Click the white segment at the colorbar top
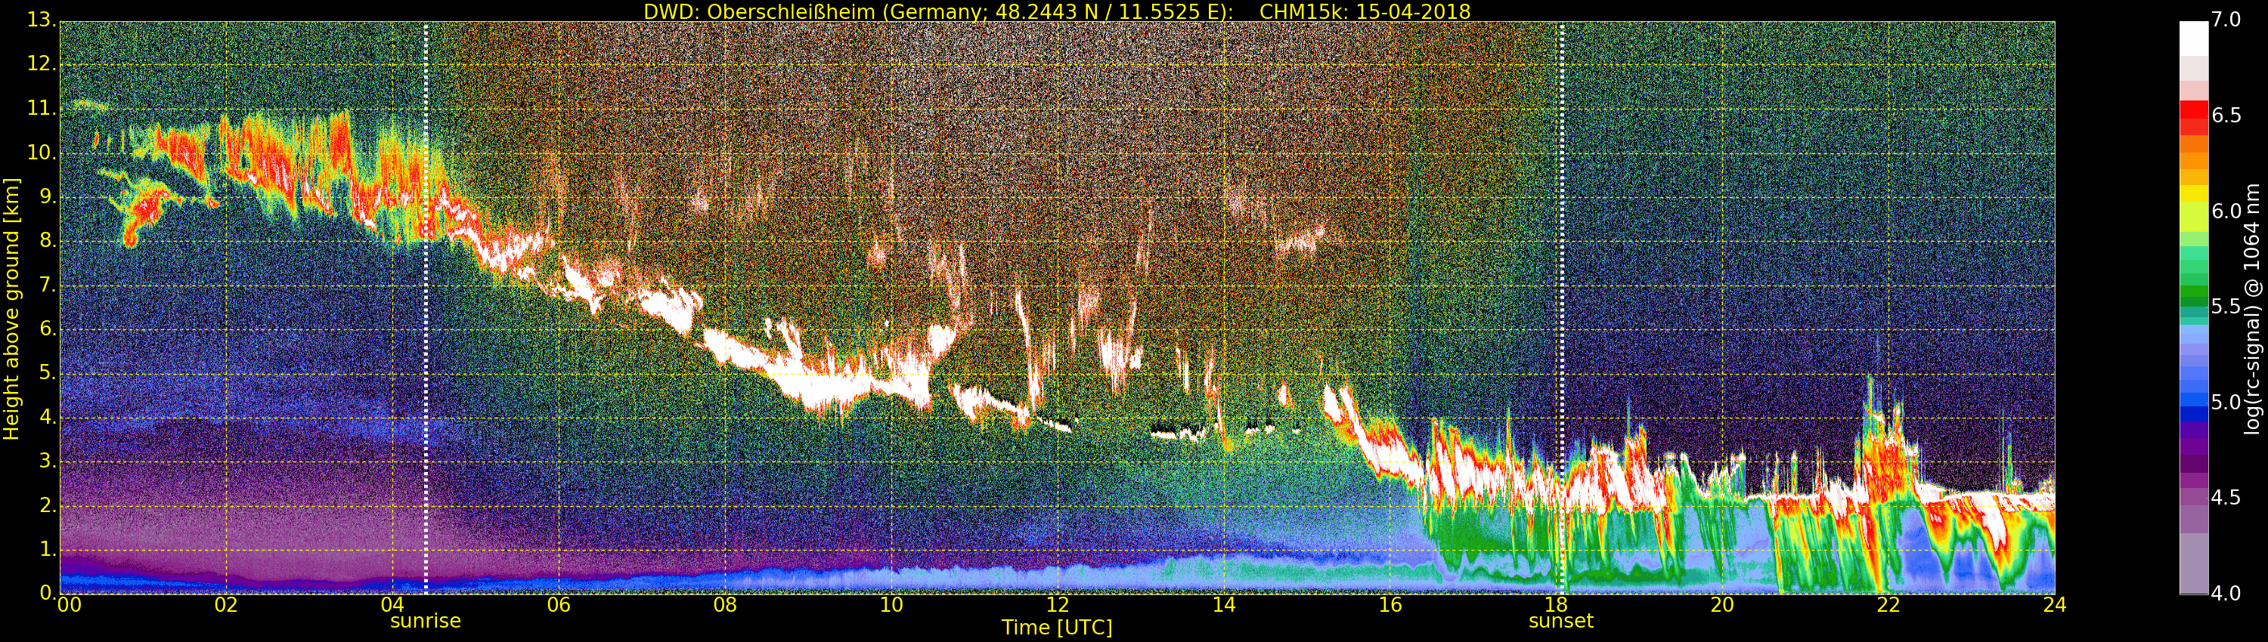This screenshot has width=2268, height=642. point(2194,39)
